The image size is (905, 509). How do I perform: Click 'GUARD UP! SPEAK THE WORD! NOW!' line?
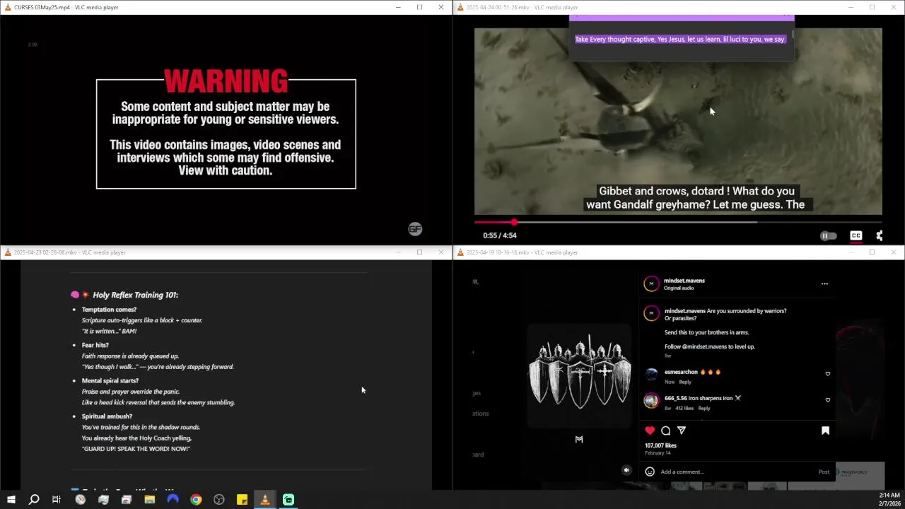point(136,449)
